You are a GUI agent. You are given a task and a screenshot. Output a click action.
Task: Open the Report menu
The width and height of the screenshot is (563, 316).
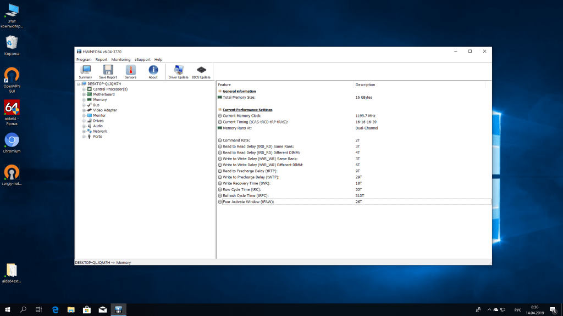point(101,59)
